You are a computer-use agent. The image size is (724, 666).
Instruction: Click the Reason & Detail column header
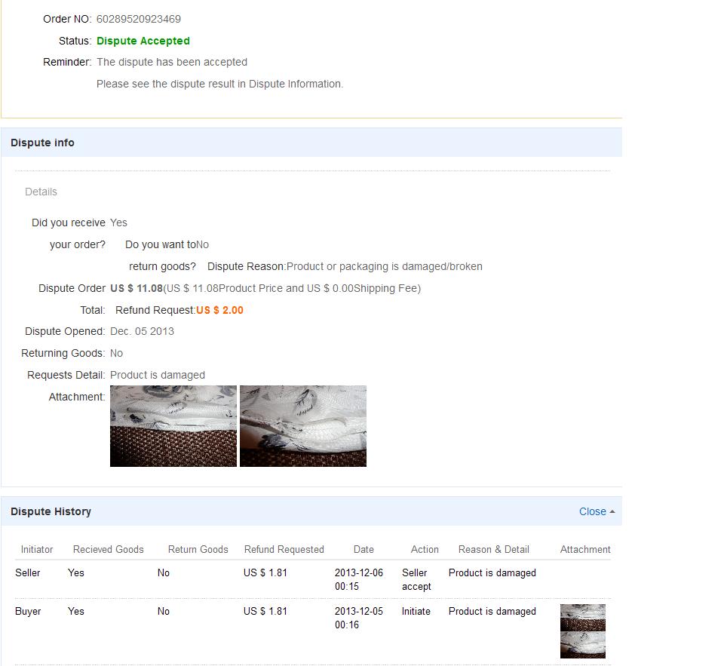pyautogui.click(x=493, y=549)
